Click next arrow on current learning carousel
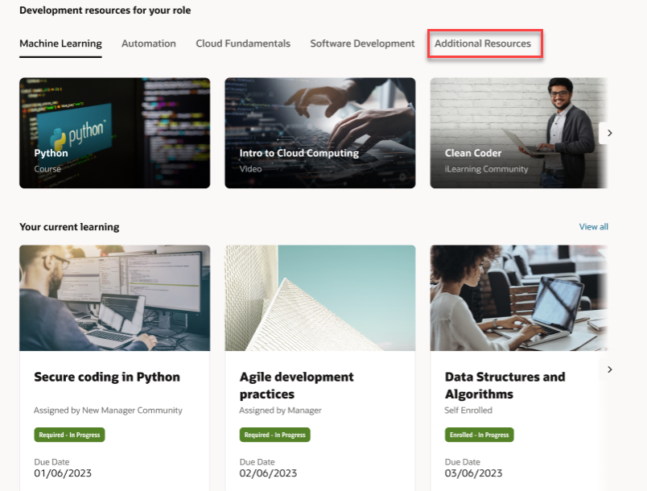 (609, 369)
